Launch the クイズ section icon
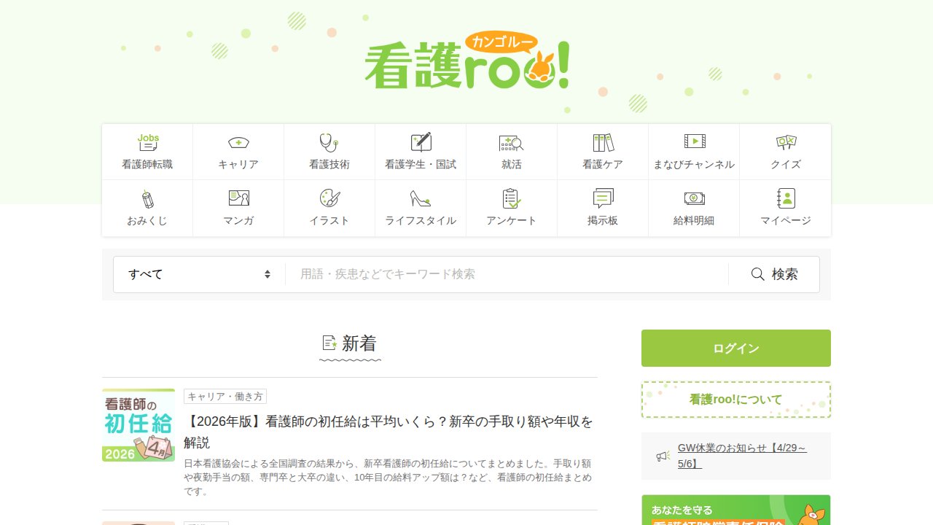 [784, 151]
